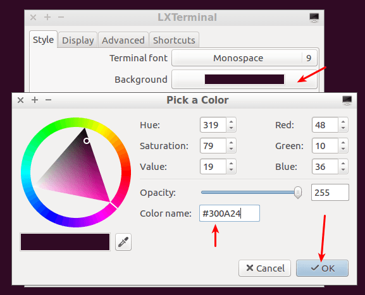This screenshot has width=365, height=295.
Task: Close the Pick a Color dialog
Action: coord(20,100)
